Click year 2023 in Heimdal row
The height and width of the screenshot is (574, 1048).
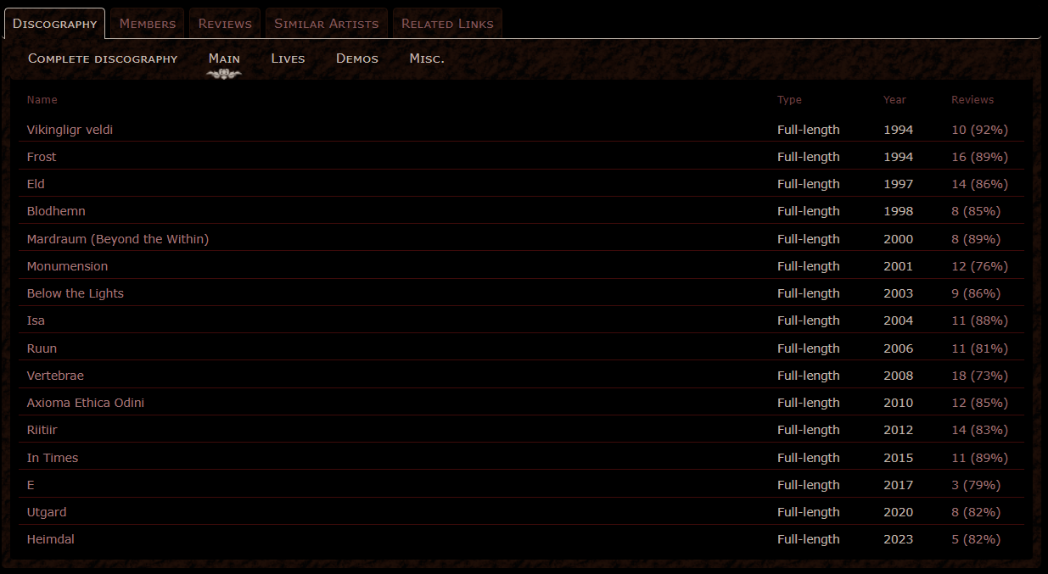[898, 539]
